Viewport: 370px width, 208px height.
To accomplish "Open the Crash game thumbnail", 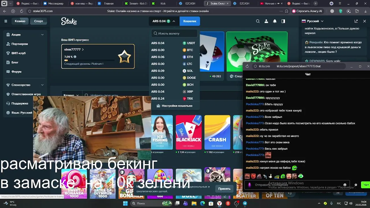I will point(217,132).
